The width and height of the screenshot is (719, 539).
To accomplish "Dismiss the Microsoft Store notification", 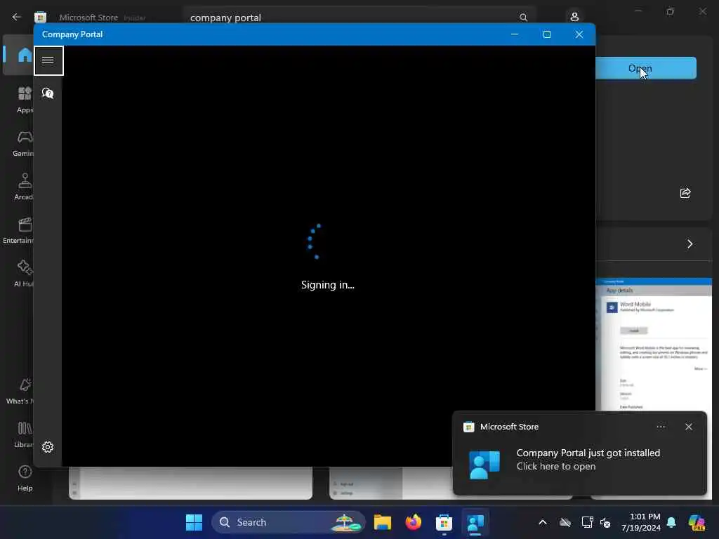I will (689, 427).
